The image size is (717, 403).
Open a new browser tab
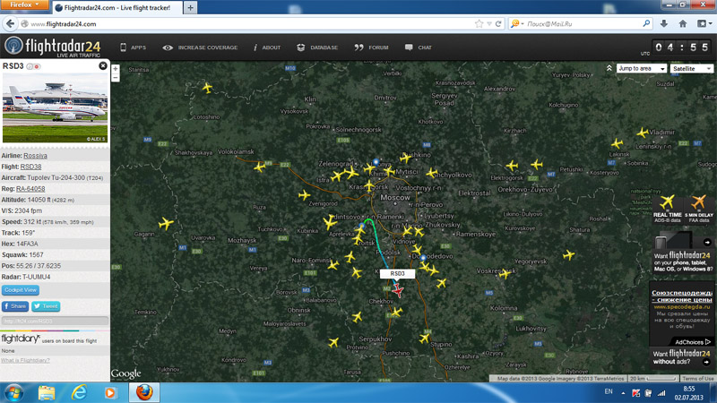pos(190,8)
